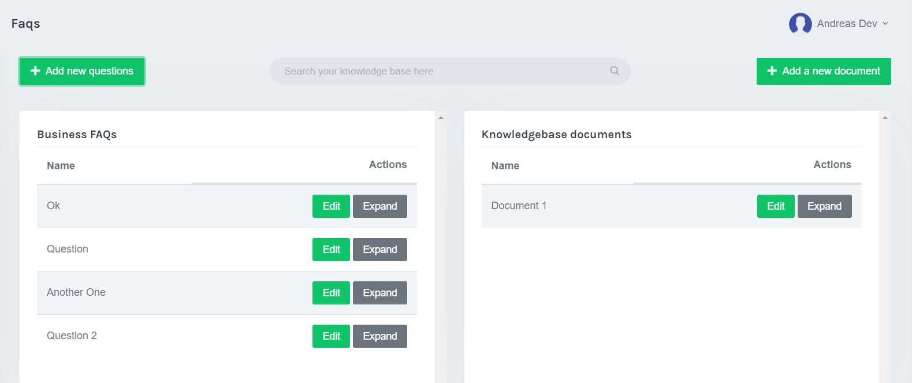Image resolution: width=912 pixels, height=383 pixels.
Task: Expand the Another One FAQ
Action: pyautogui.click(x=379, y=293)
